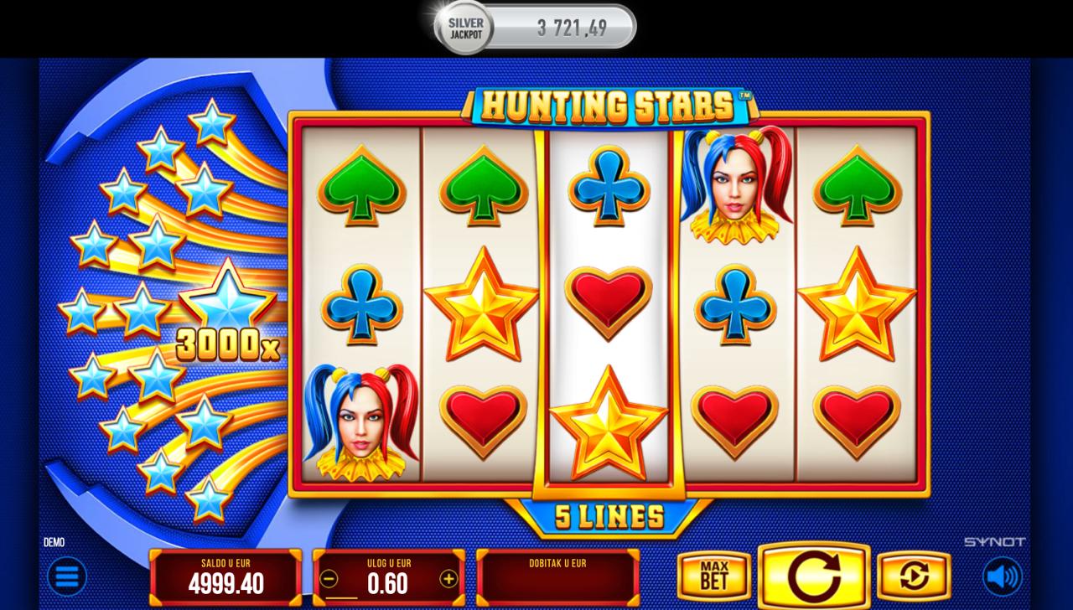Image resolution: width=1073 pixels, height=610 pixels.
Task: Spin the reels with the arrow button
Action: (x=813, y=576)
